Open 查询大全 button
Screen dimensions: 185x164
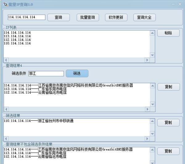pyautogui.click(x=144, y=18)
